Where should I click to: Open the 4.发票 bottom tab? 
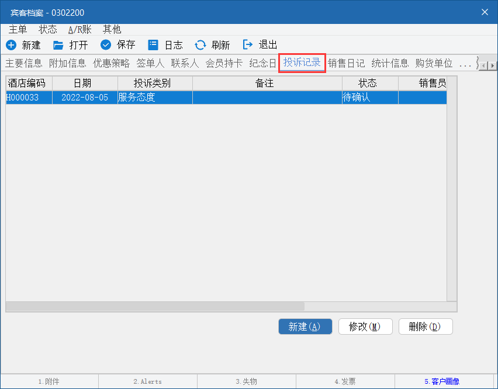point(345,381)
